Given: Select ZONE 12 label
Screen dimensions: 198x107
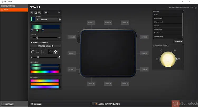Looking at the screenshot, I should [72, 37].
